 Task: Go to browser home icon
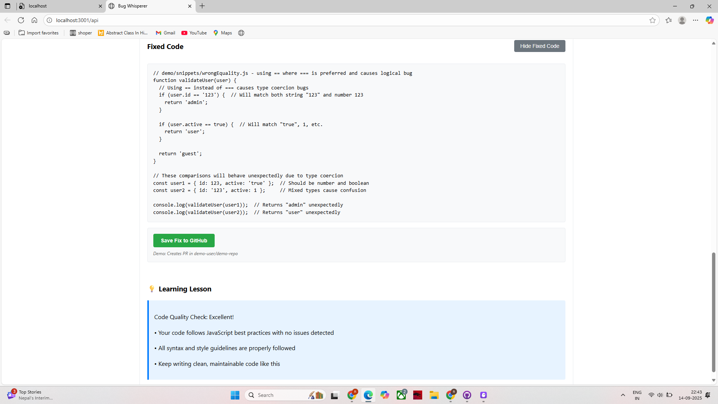[34, 20]
